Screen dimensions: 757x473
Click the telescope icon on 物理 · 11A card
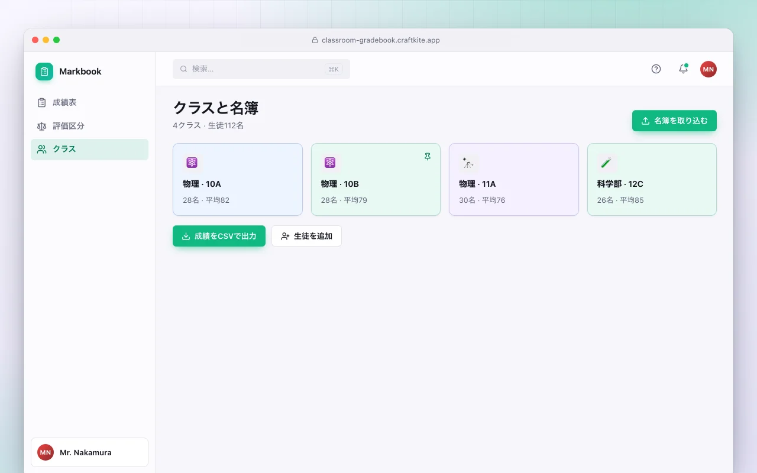pos(468,163)
